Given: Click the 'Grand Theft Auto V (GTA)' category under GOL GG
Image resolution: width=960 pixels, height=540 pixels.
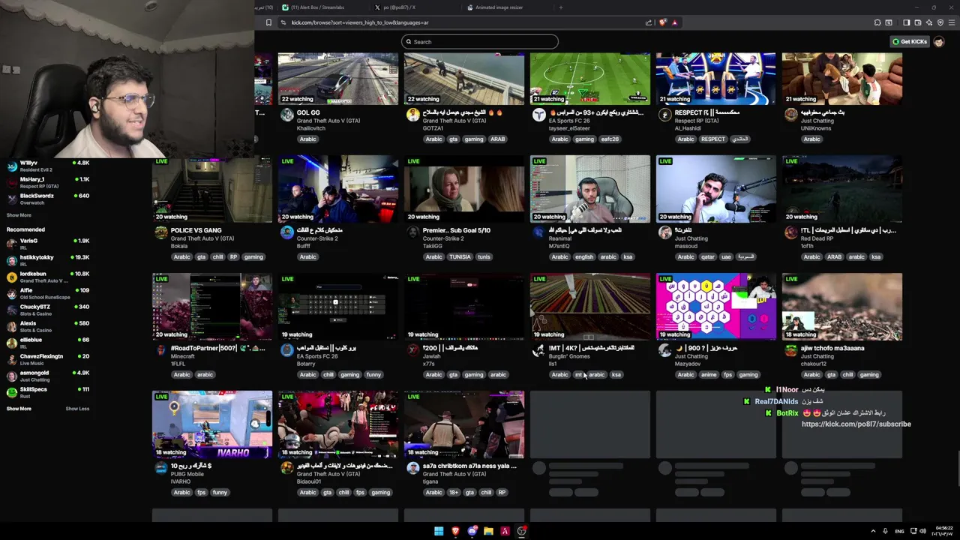Looking at the screenshot, I should click(x=328, y=121).
